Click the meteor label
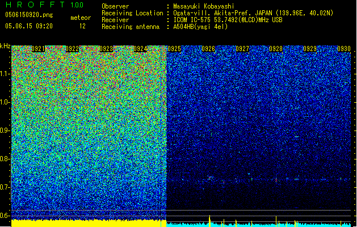This screenshot has width=357, height=227. pos(81,18)
